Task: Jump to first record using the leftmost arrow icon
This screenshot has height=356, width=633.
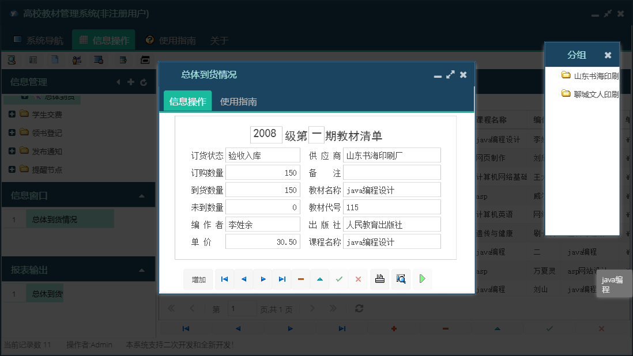Action: point(224,279)
